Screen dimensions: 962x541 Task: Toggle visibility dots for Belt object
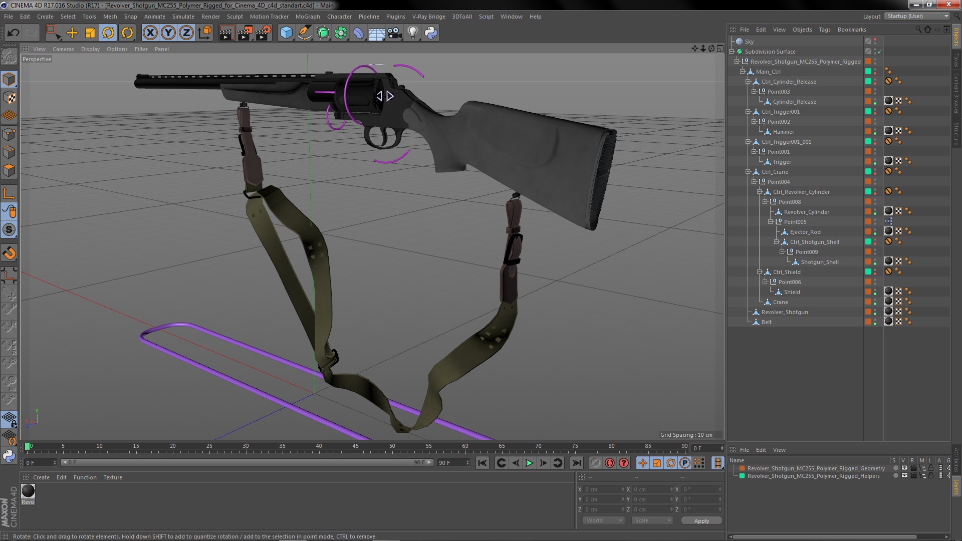click(875, 322)
